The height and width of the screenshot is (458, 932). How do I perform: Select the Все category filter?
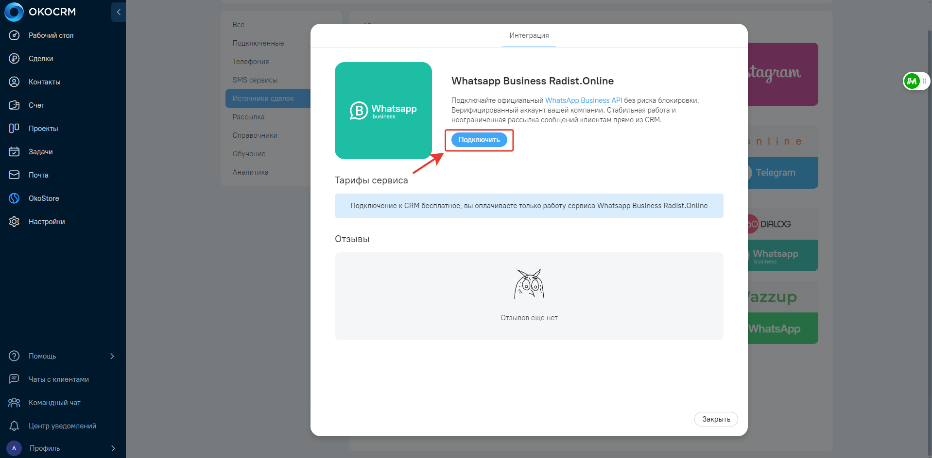(239, 25)
